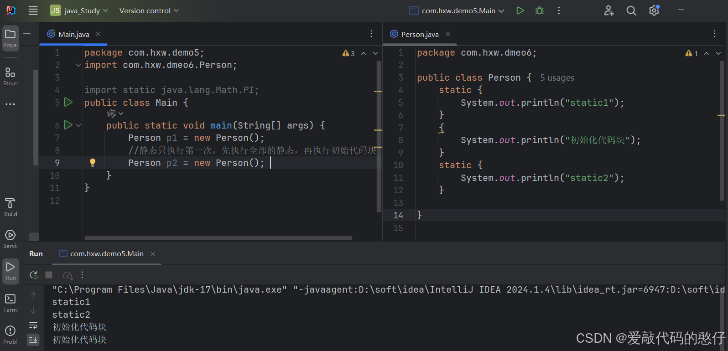Debug the current configuration with the bug icon
Viewport: 728px width, 351px height.
[x=540, y=10]
